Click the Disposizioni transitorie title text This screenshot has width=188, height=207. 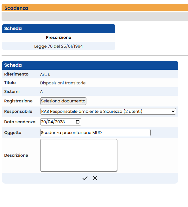tap(63, 83)
